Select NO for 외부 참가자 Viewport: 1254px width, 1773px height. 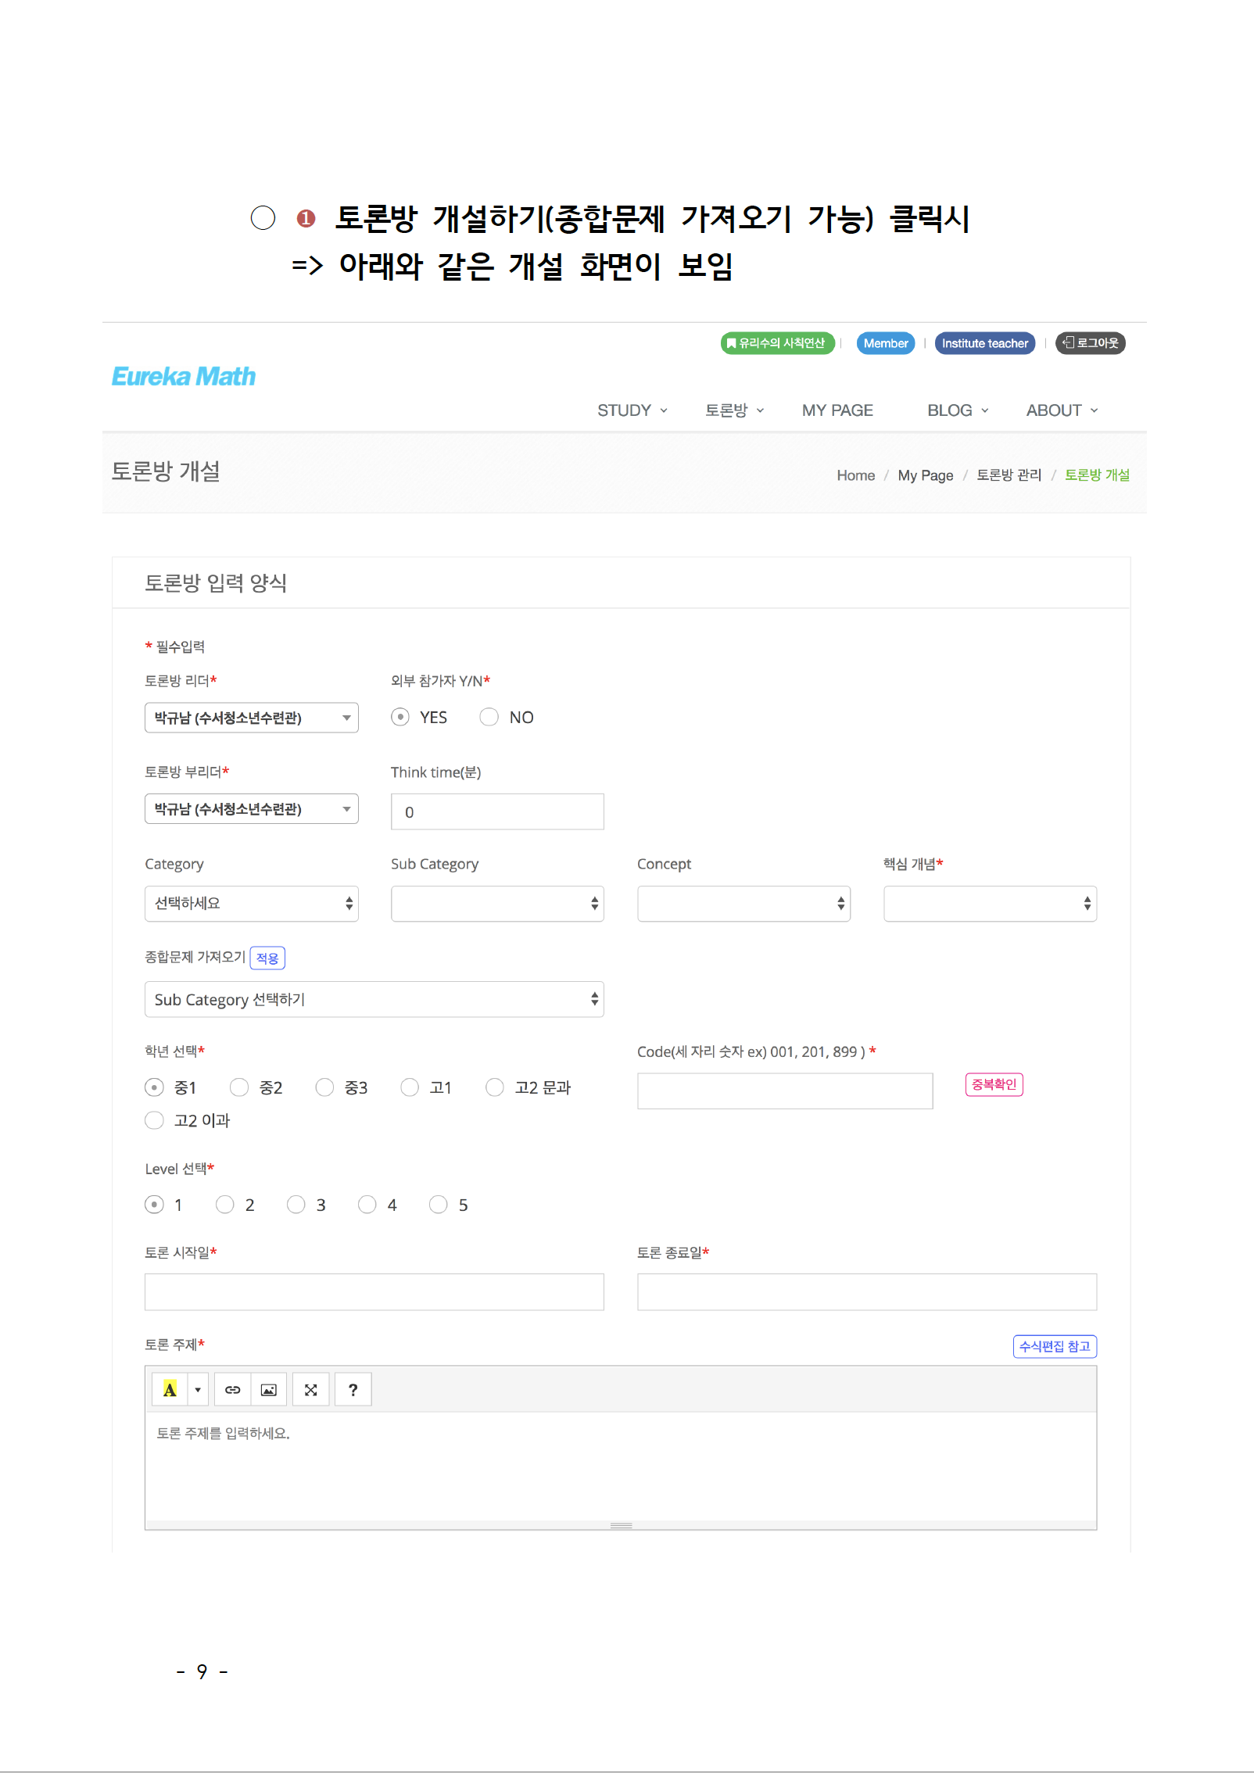point(489,717)
